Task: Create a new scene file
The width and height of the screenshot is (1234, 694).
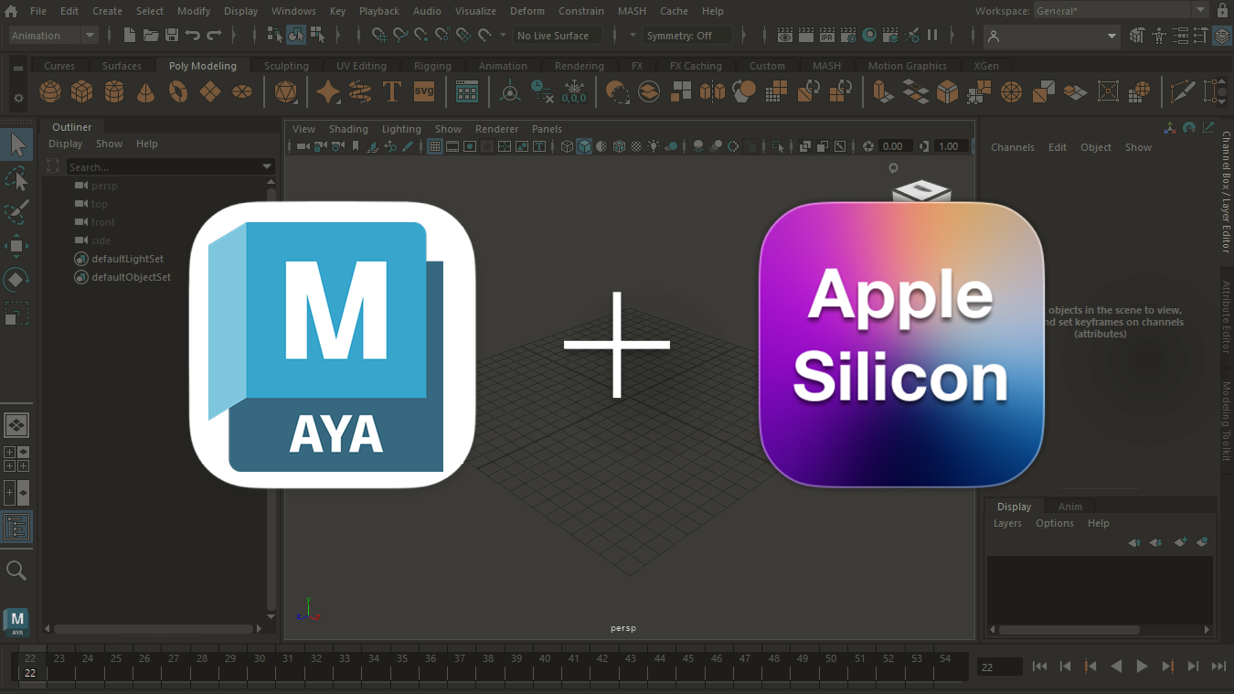Action: click(x=129, y=36)
